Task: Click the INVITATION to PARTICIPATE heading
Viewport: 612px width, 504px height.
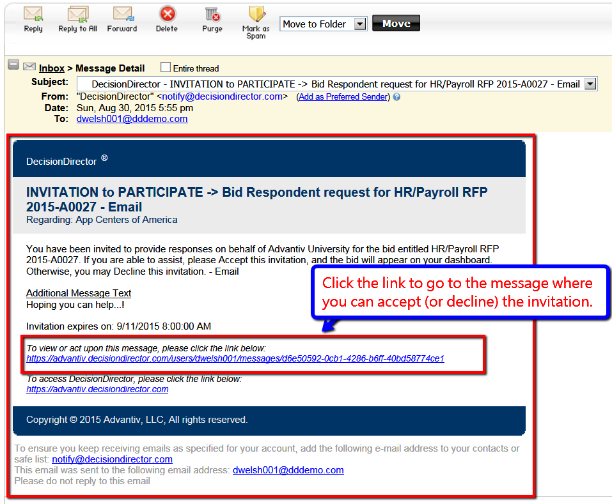Action: click(257, 199)
